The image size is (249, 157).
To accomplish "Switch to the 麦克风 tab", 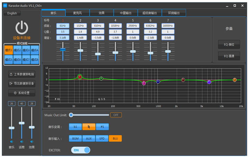I will click(78, 13).
